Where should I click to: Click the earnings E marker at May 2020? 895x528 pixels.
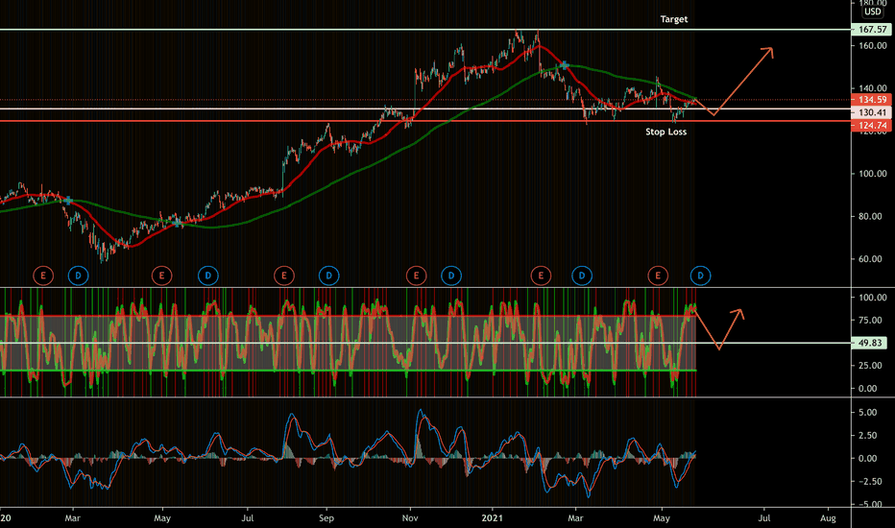(x=161, y=276)
